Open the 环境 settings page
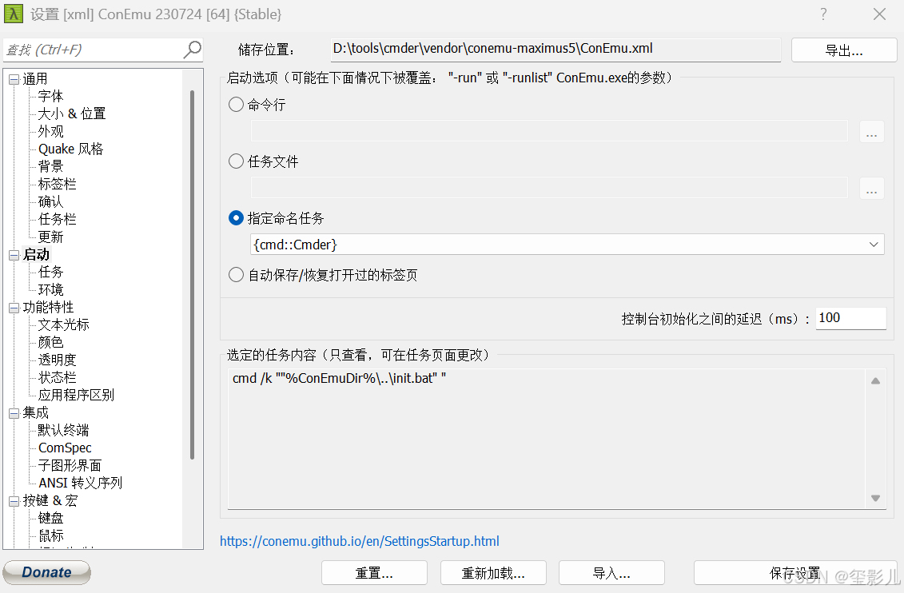The height and width of the screenshot is (593, 904). click(50, 289)
